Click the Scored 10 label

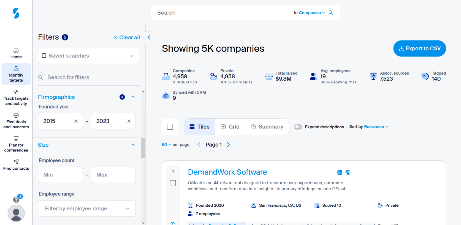pyautogui.click(x=332, y=205)
